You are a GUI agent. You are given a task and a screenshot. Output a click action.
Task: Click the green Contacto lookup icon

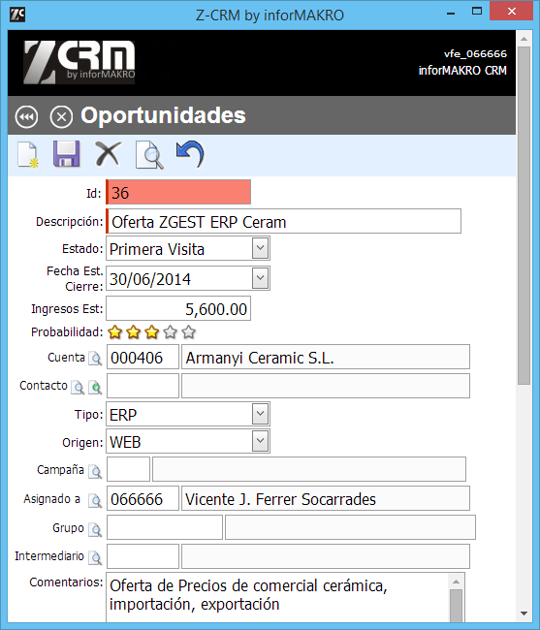click(95, 387)
